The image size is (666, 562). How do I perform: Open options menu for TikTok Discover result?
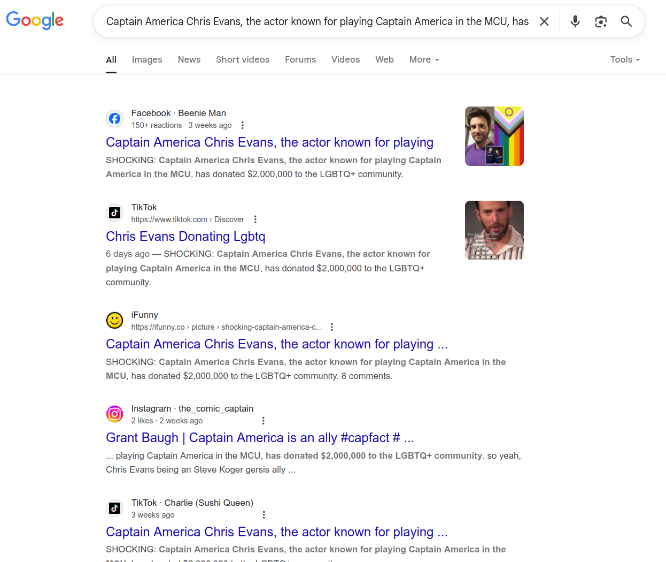click(255, 219)
